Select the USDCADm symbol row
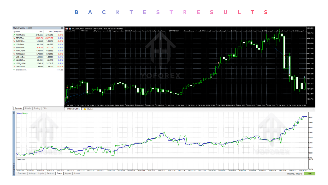 pyautogui.click(x=38, y=57)
